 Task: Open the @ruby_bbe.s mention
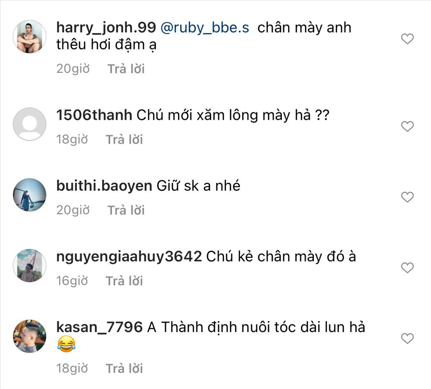click(x=205, y=28)
